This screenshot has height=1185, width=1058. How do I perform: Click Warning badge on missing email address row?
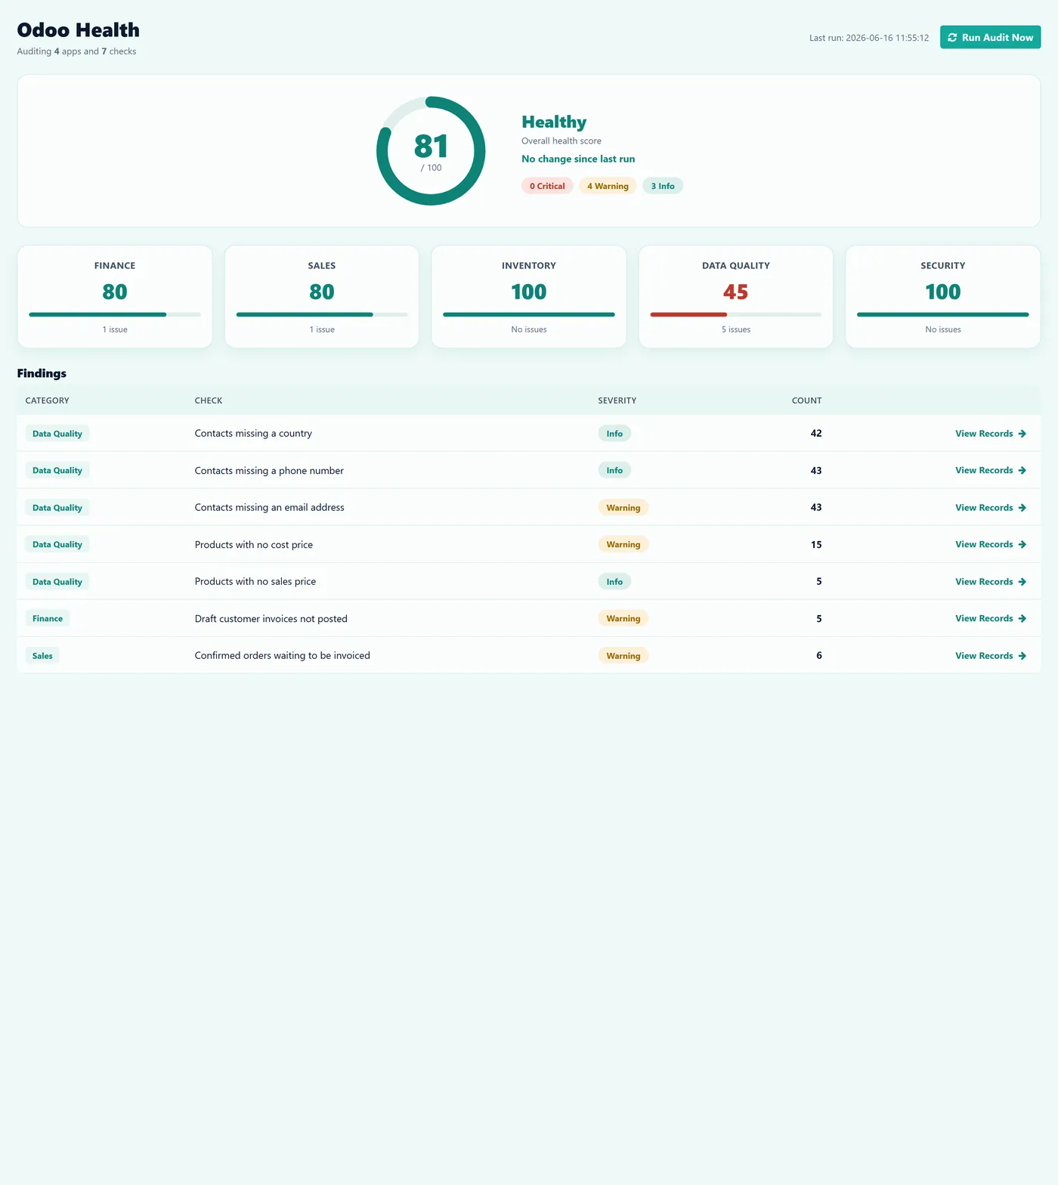tap(623, 508)
